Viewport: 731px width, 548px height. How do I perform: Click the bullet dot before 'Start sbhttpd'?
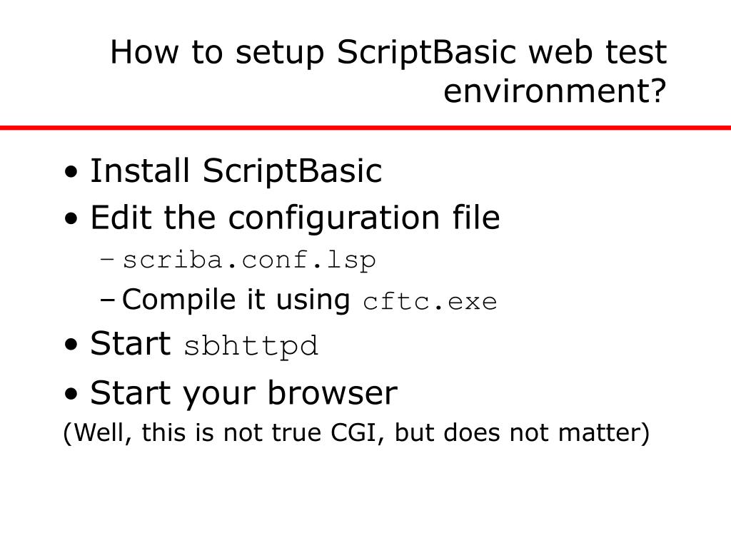pyautogui.click(x=71, y=345)
